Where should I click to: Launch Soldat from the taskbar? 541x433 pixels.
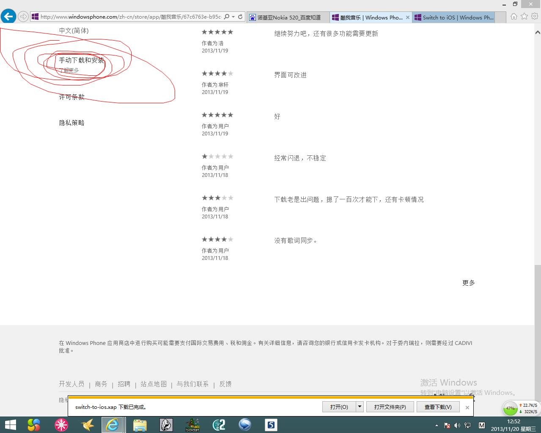click(x=192, y=425)
